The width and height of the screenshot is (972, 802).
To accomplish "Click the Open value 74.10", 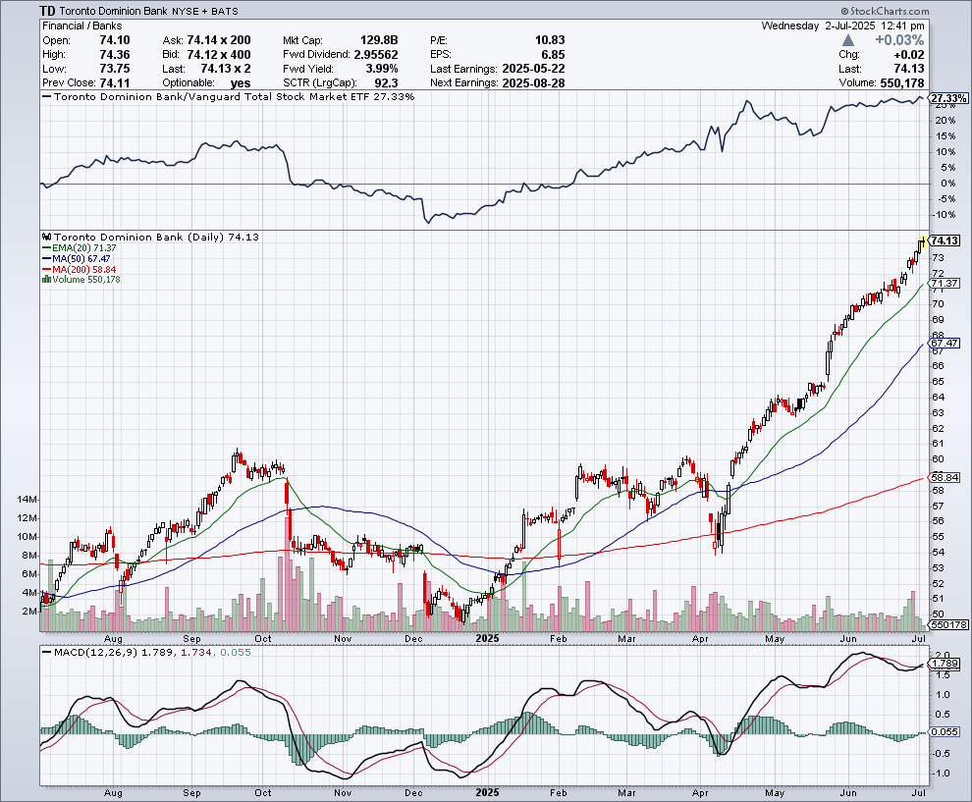I will pyautogui.click(x=115, y=40).
